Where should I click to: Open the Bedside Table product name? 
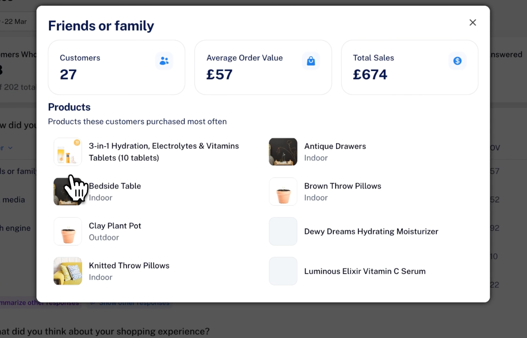[x=115, y=186]
